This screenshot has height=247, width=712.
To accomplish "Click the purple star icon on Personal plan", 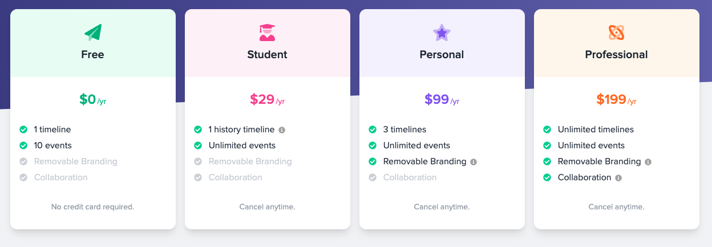I will (442, 33).
